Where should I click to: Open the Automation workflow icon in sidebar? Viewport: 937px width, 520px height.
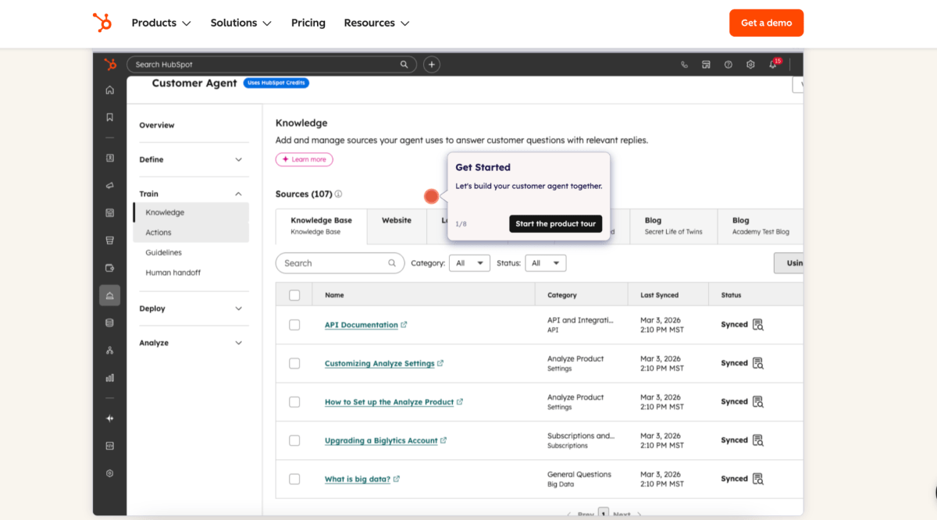coord(109,350)
